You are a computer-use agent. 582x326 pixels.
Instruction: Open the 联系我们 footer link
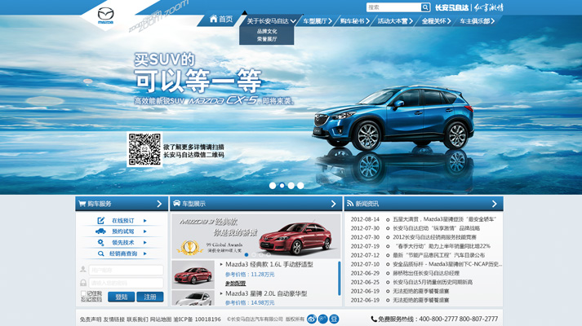[x=137, y=319]
